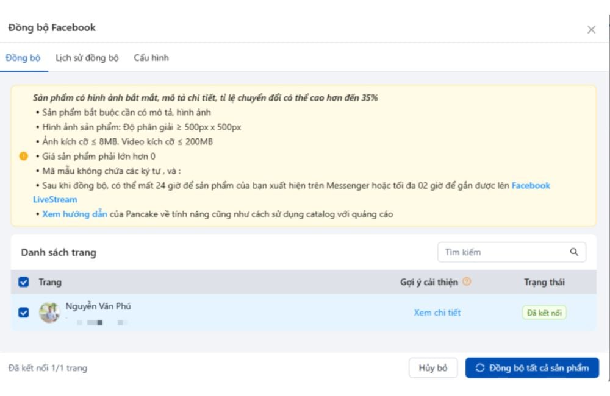Open Xem chi tiết for Nguyễn Văn Phú

pyautogui.click(x=437, y=313)
